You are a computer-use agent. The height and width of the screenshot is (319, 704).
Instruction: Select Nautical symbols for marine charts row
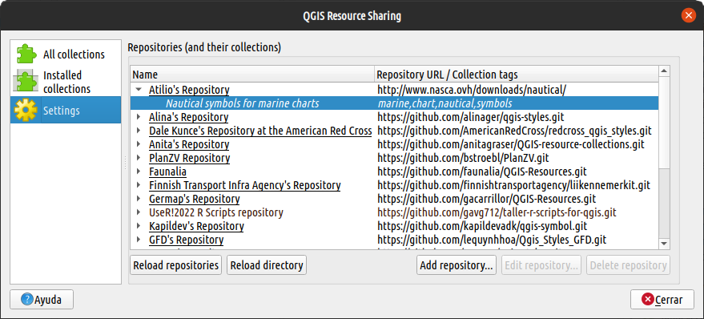[x=394, y=103]
